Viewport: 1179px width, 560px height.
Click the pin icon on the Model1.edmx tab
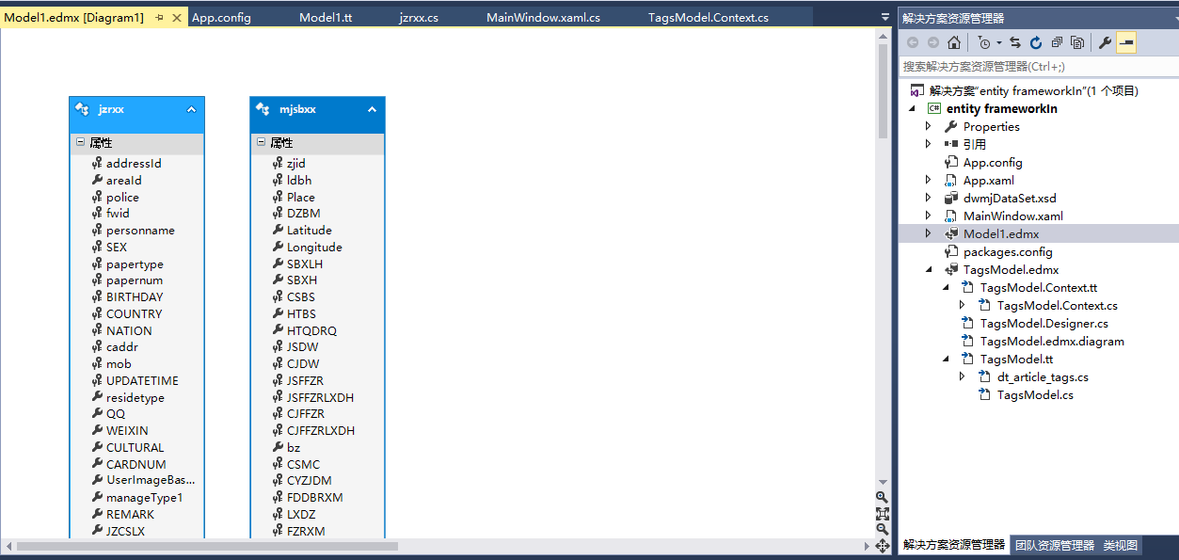click(x=159, y=18)
